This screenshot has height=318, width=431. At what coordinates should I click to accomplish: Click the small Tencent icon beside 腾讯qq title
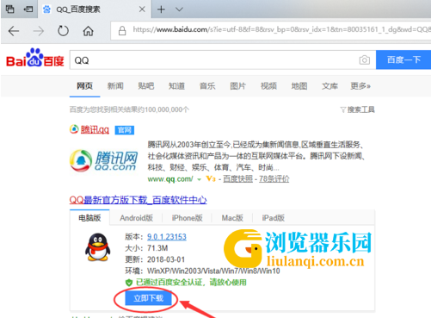tap(74, 129)
